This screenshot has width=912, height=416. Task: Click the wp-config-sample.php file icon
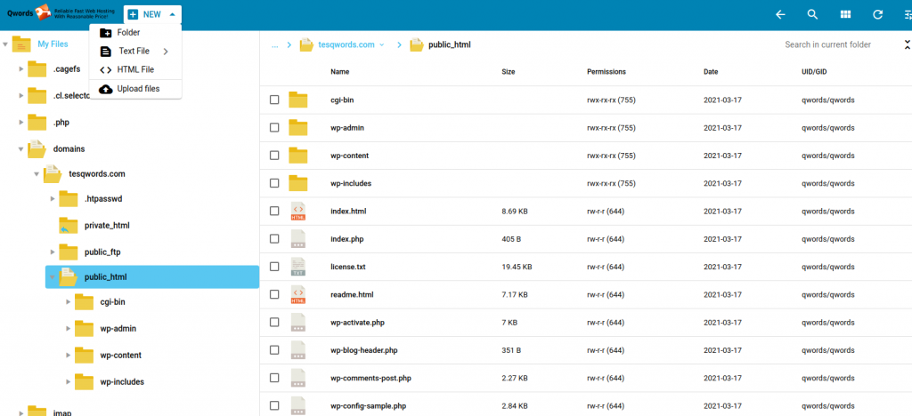coord(297,405)
